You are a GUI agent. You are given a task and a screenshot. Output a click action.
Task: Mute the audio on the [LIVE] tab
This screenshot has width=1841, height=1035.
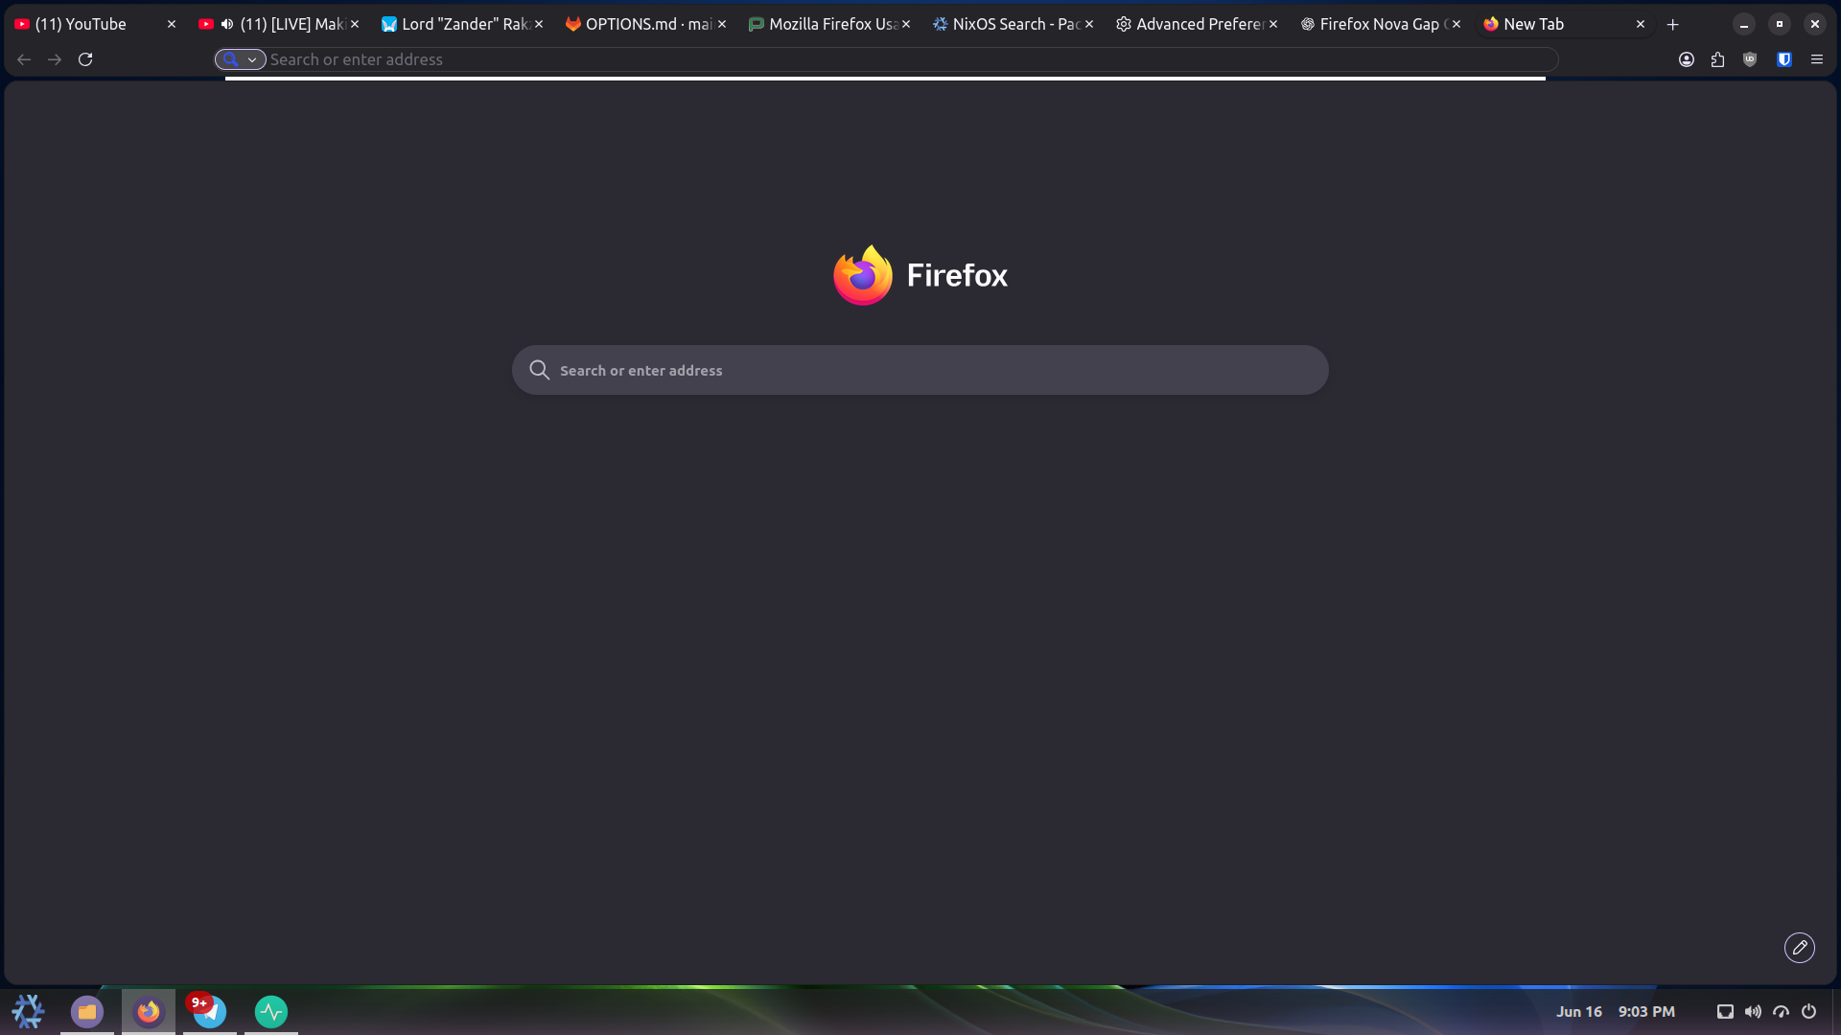click(x=227, y=24)
